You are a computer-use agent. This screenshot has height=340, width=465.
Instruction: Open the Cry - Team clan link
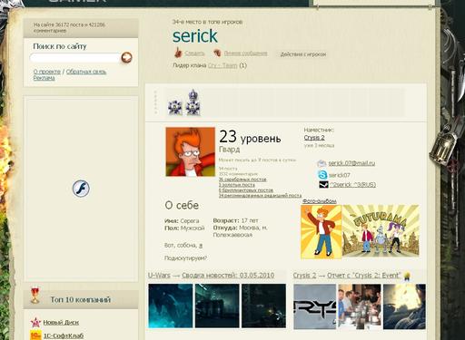[x=223, y=65]
